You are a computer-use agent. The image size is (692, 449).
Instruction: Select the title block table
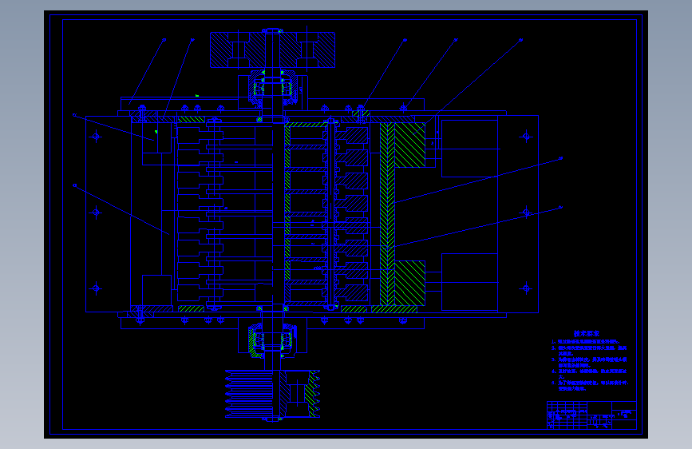(591, 415)
